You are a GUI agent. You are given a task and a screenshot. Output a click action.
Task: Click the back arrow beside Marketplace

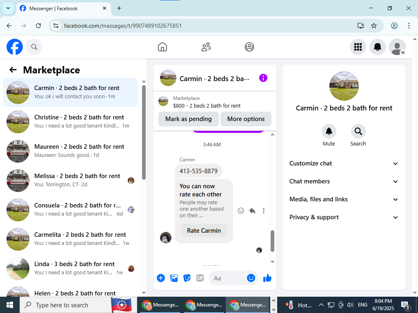[13, 70]
